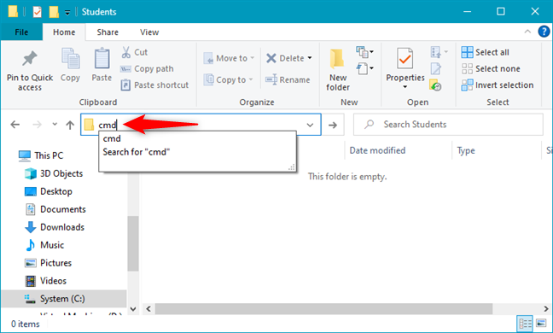
Task: Expand the Properties dropdown arrow
Action: point(405,87)
